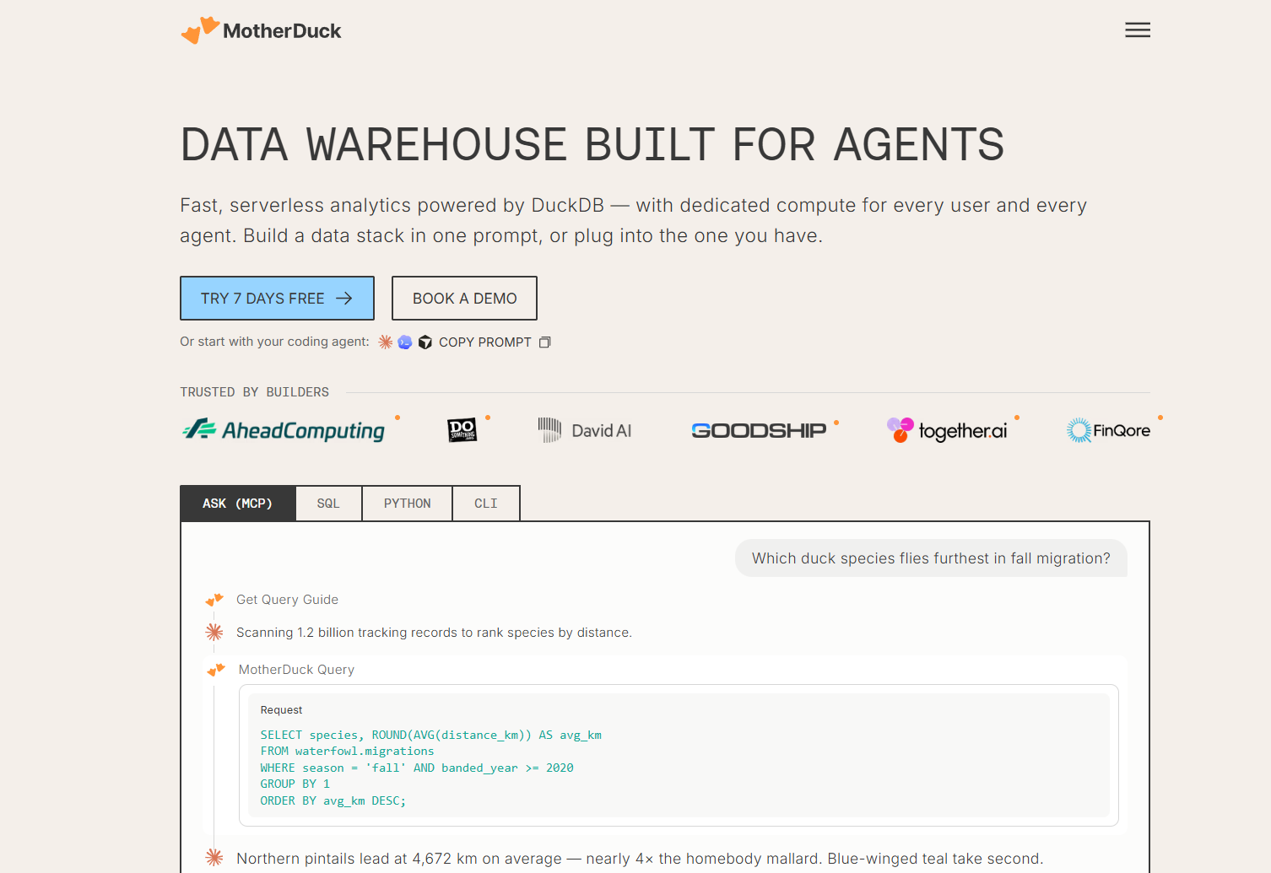Select the ASK (MCP) tab
The height and width of the screenshot is (873, 1271).
pos(238,504)
